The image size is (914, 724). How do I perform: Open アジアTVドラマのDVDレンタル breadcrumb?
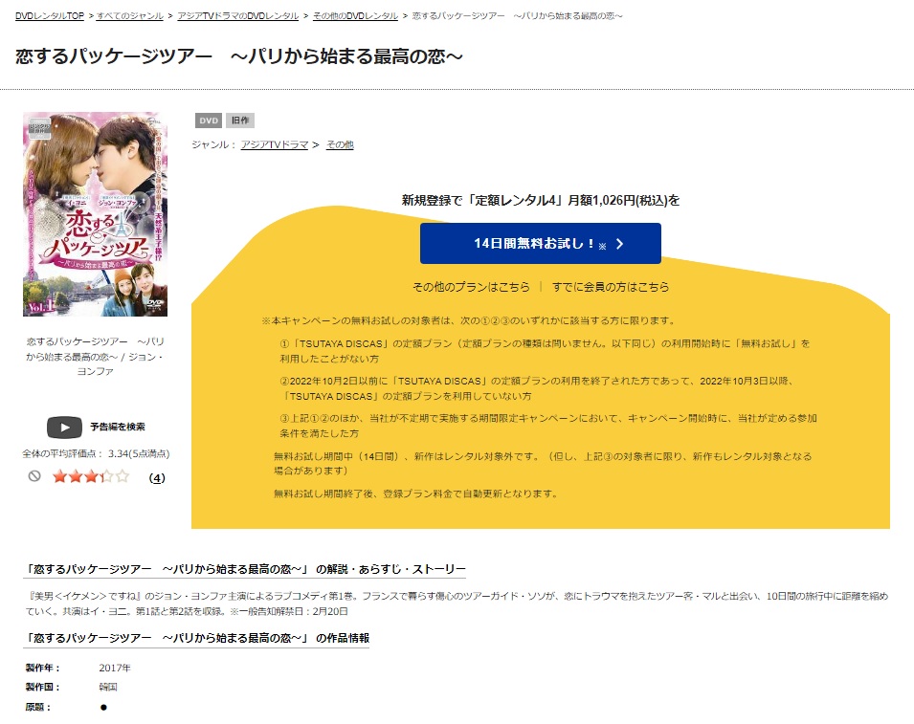tap(237, 15)
